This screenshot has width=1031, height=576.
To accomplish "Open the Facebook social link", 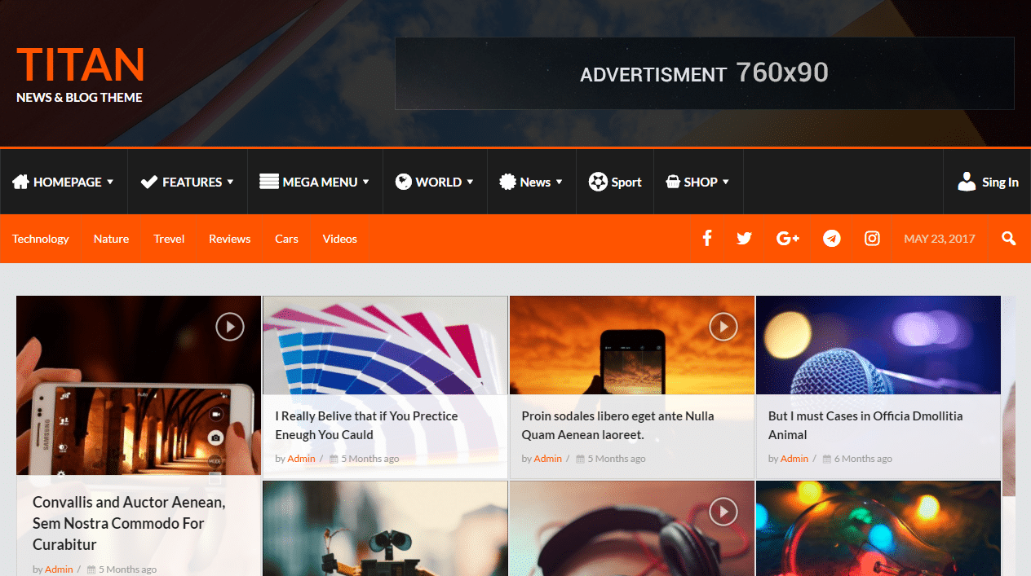I will [707, 239].
